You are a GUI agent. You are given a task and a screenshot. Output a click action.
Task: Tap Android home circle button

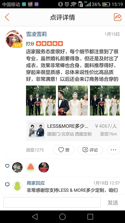(63, 217)
